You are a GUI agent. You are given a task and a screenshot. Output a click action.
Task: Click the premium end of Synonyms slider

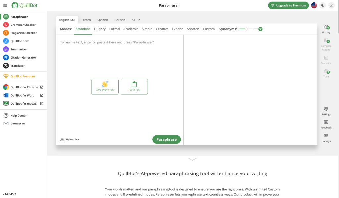coord(260,29)
